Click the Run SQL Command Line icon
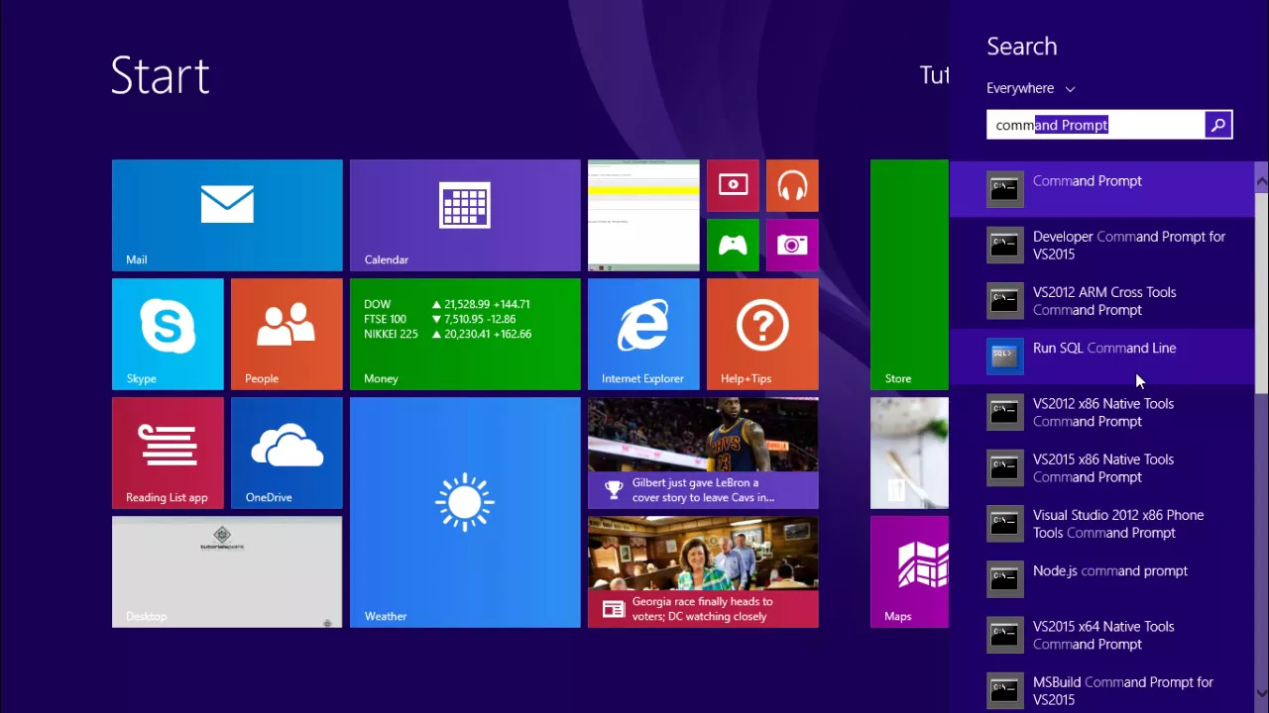 tap(1005, 356)
